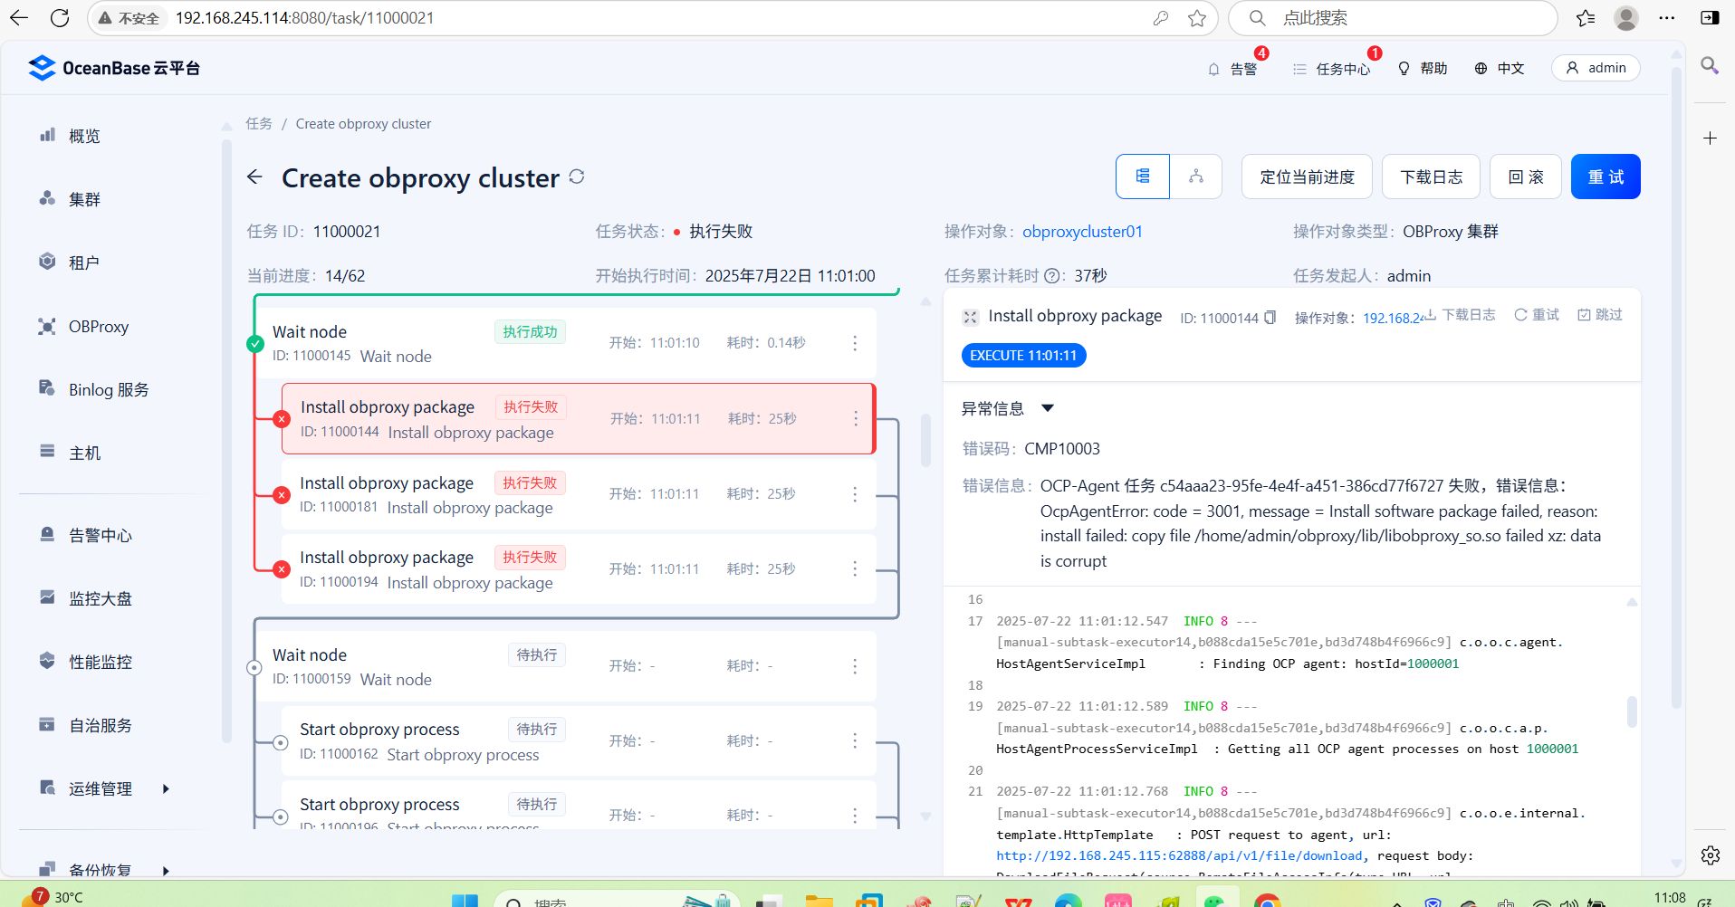Download log for subtask in detail panel
The width and height of the screenshot is (1735, 907).
[1460, 315]
